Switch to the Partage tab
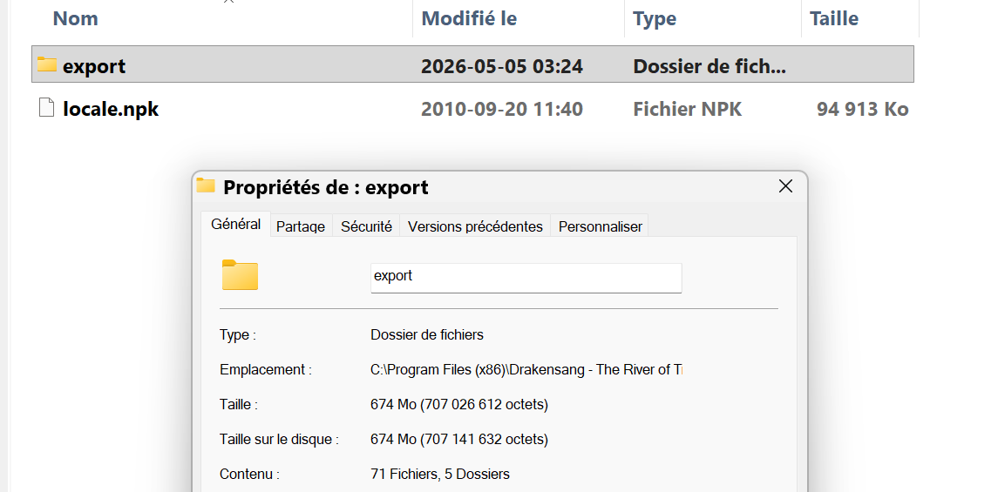The height and width of the screenshot is (492, 998). point(301,226)
